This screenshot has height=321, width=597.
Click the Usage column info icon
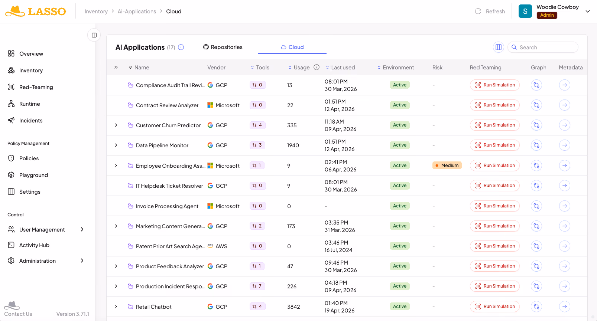[317, 67]
